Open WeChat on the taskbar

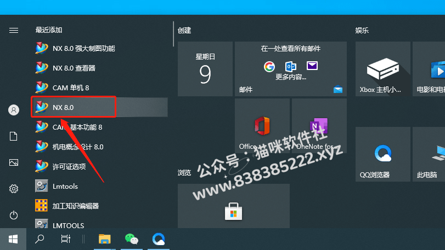point(132,239)
